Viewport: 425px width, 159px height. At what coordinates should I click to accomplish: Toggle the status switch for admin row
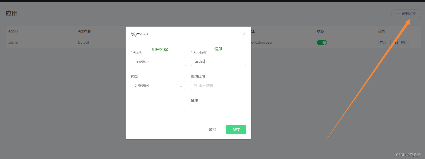tap(322, 43)
